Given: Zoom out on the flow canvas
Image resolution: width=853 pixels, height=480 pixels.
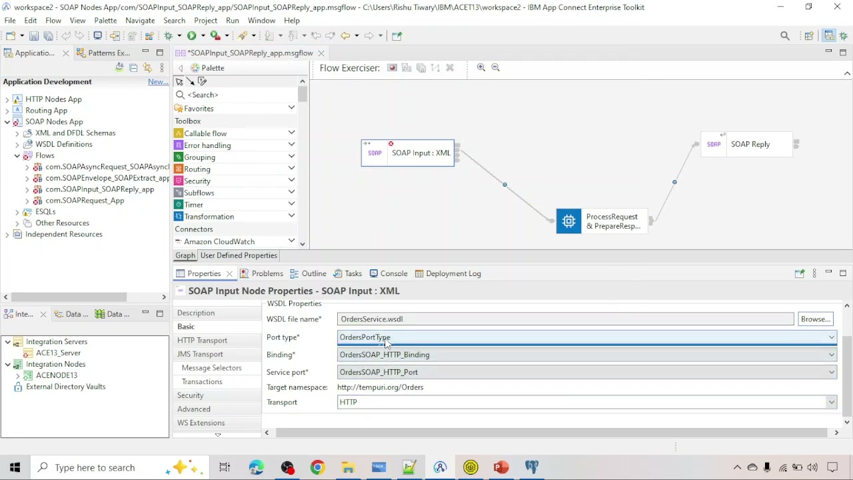Looking at the screenshot, I should click(495, 68).
